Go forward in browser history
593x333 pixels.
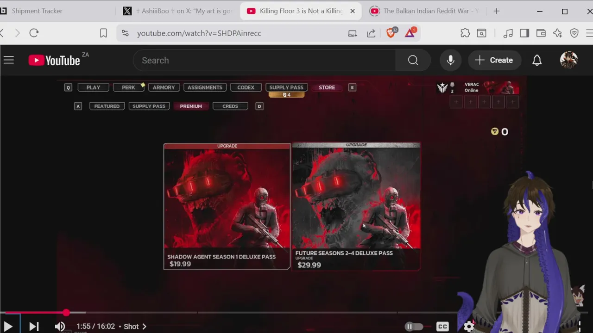tap(17, 33)
